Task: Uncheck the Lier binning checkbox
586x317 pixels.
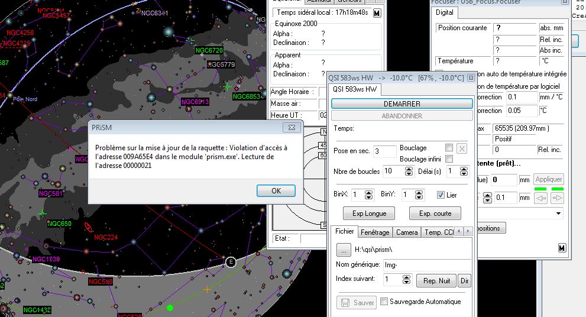Action: [x=440, y=195]
